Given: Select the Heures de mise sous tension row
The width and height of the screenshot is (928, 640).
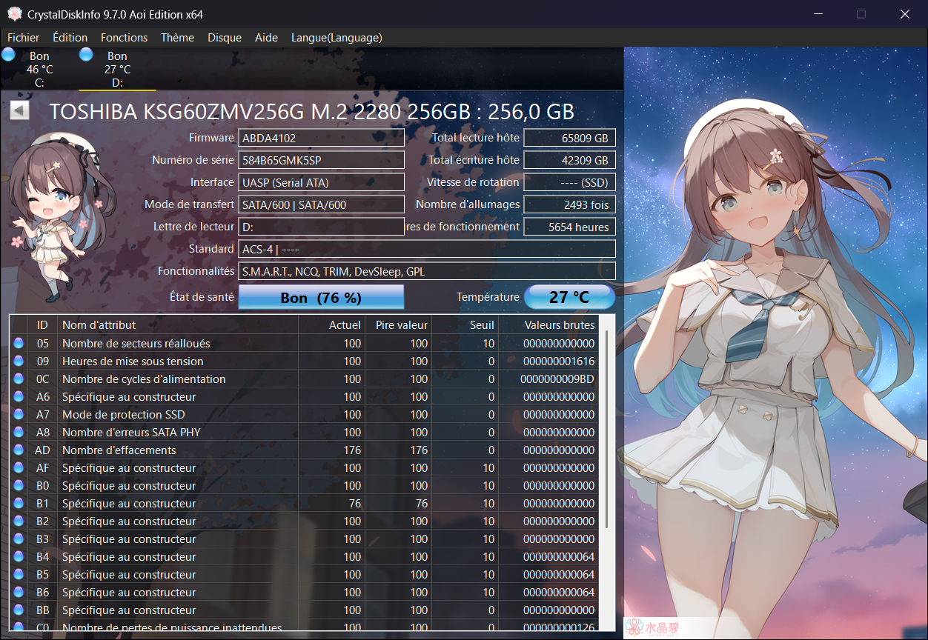Looking at the screenshot, I should (x=305, y=361).
